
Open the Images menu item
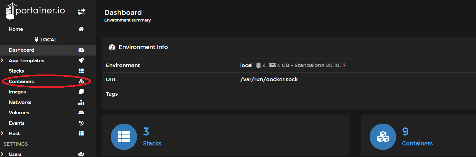[x=17, y=92]
